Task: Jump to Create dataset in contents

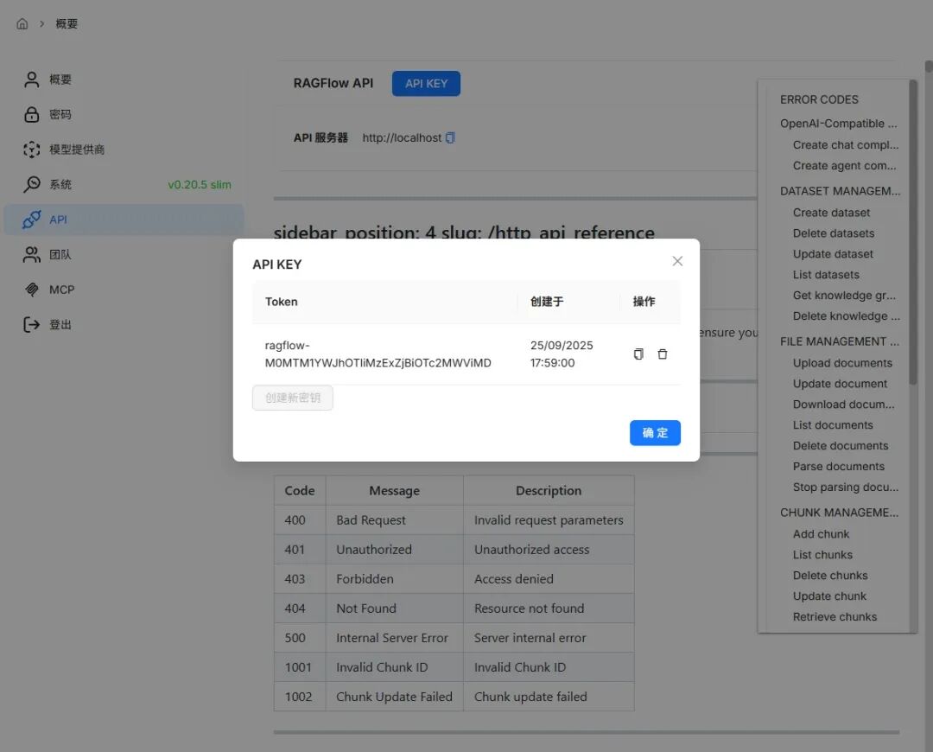Action: 831,213
